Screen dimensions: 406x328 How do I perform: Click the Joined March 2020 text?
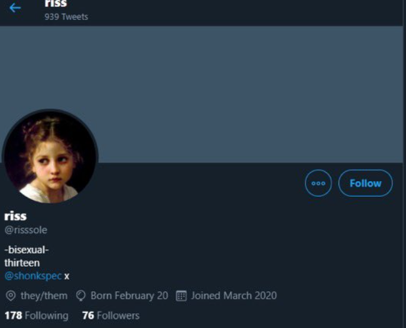click(234, 296)
